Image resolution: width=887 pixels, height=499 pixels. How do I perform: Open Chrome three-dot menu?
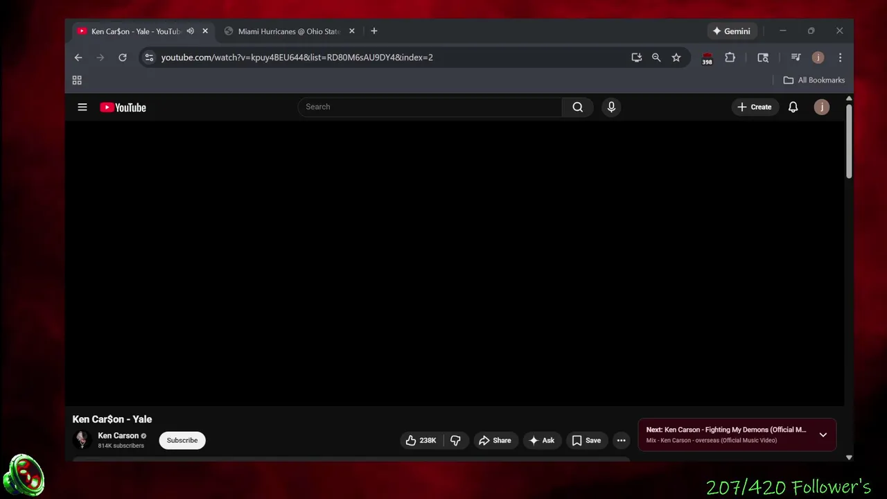[x=840, y=58]
